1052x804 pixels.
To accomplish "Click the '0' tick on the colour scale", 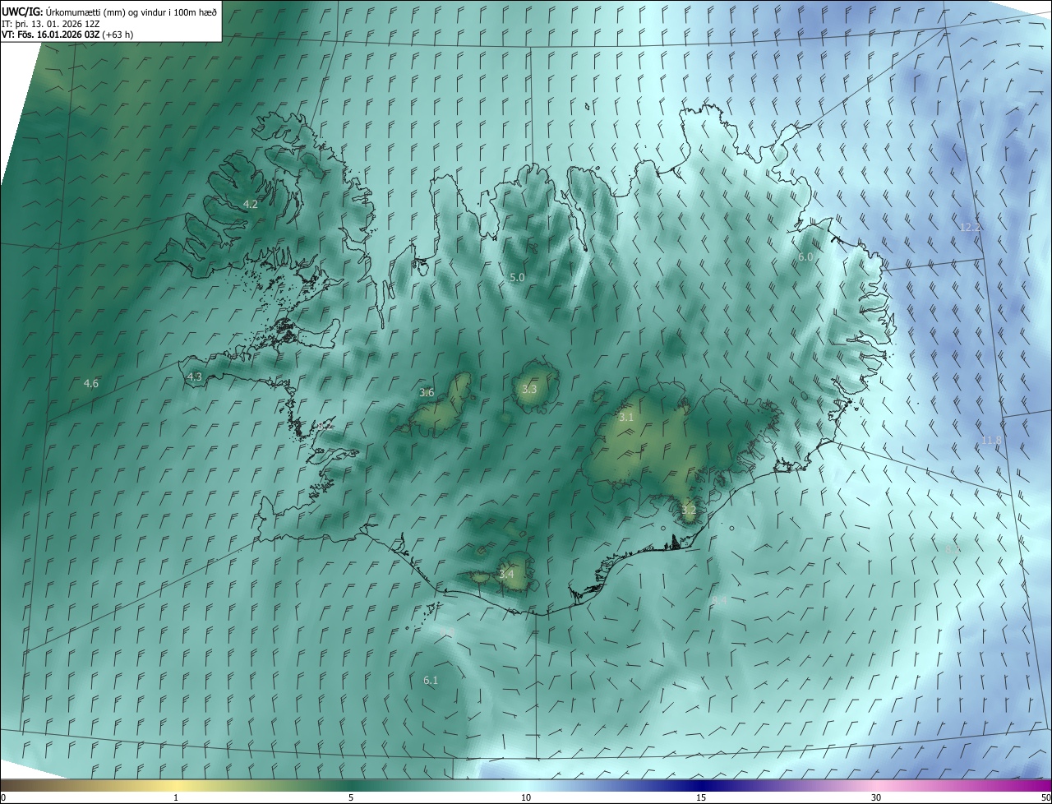I will (x=2, y=798).
